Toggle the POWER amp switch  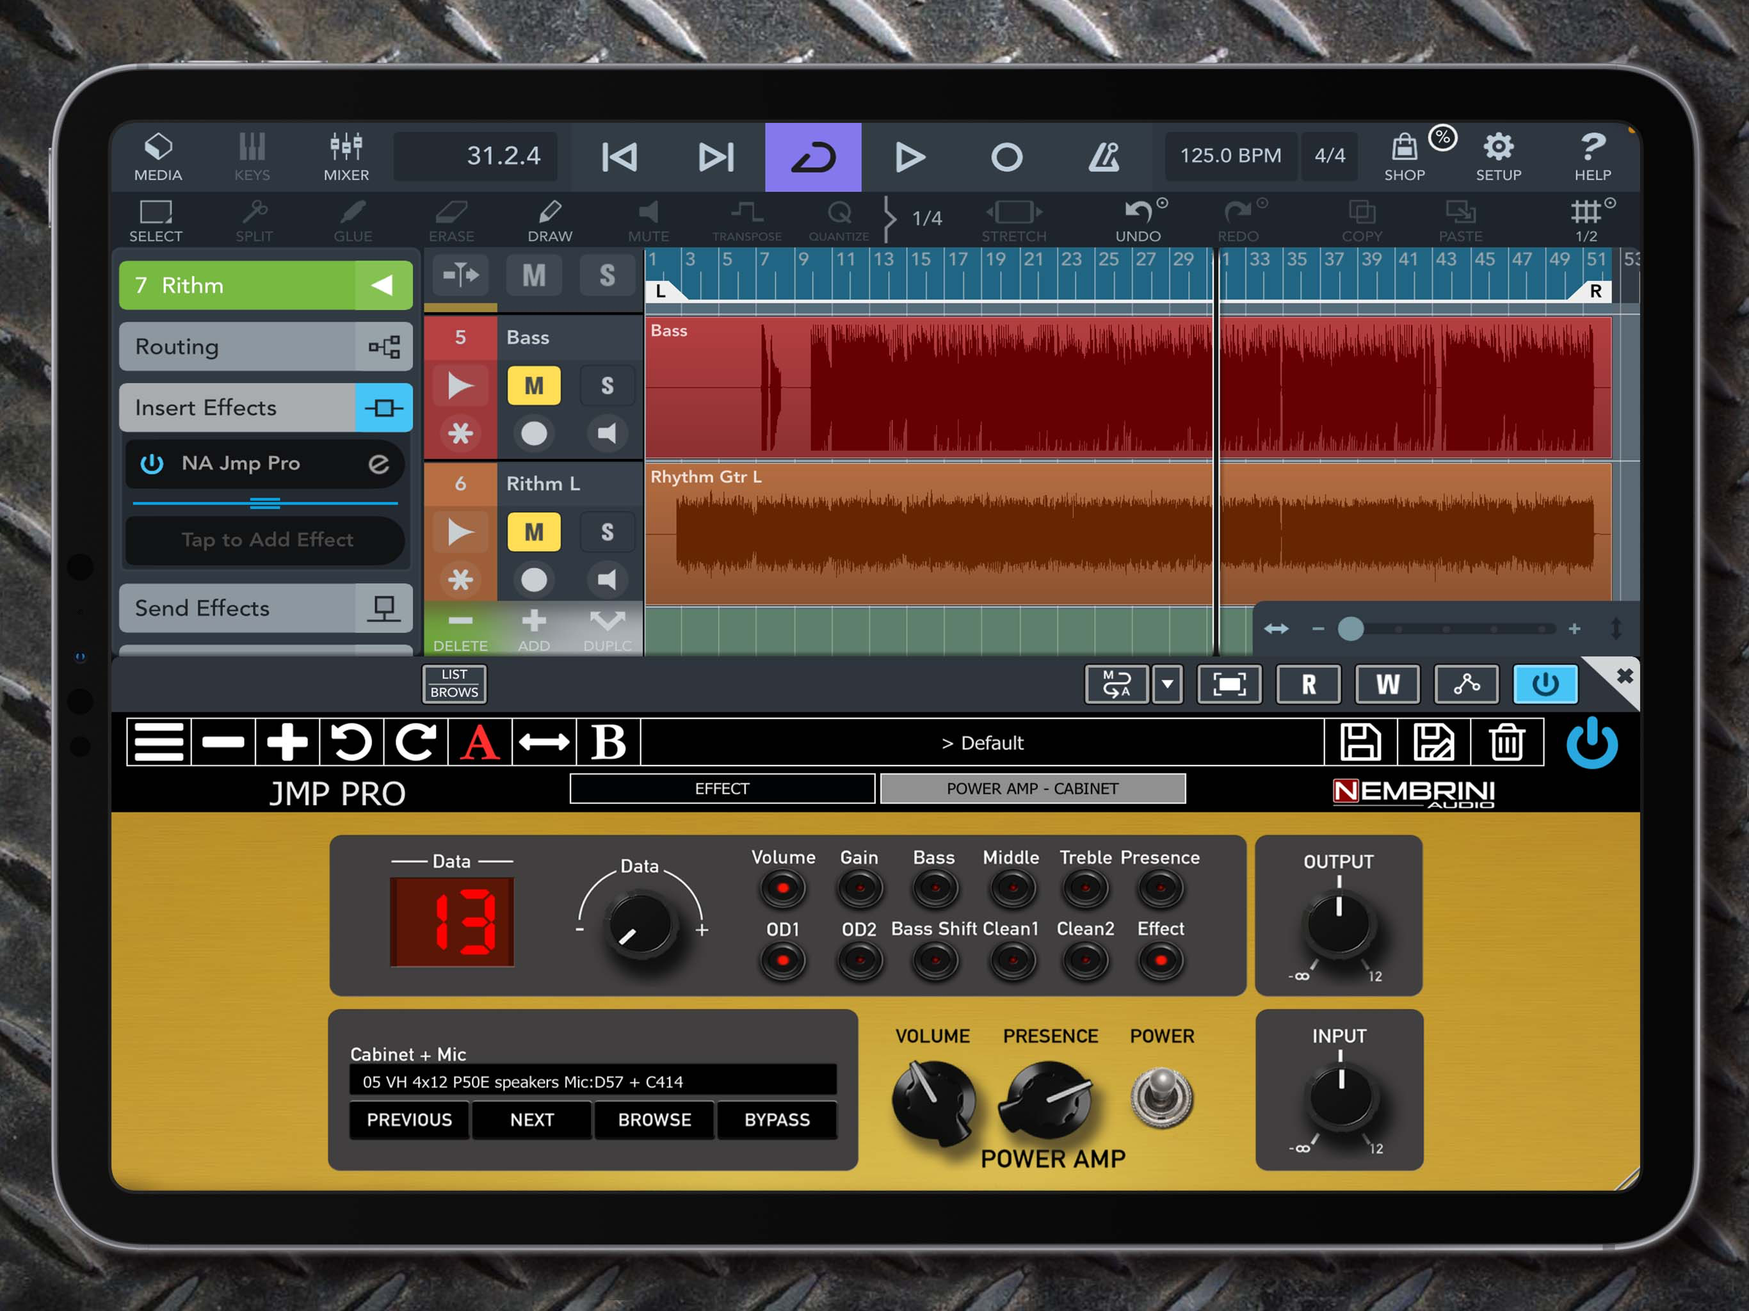click(x=1161, y=1097)
